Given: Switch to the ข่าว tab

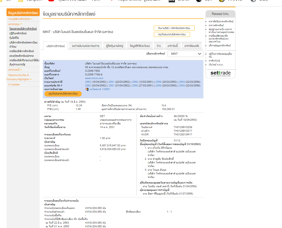Looking at the screenshot, I should [x=159, y=46].
